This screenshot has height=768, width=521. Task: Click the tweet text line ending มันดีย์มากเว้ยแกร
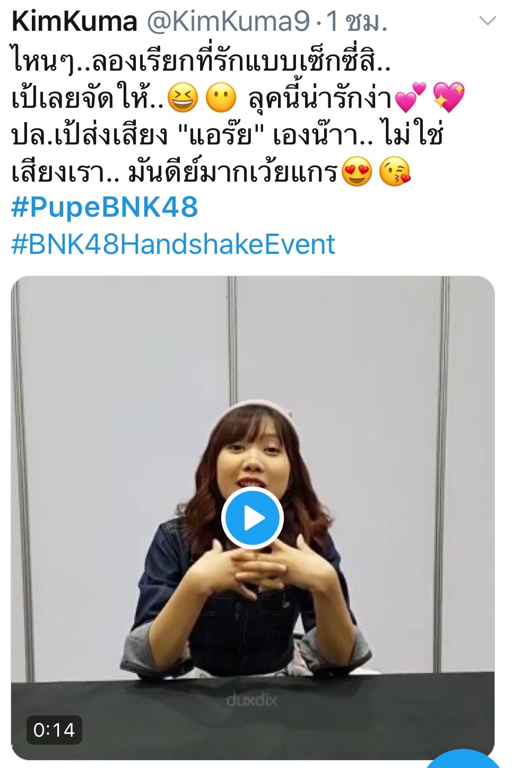coord(175,172)
